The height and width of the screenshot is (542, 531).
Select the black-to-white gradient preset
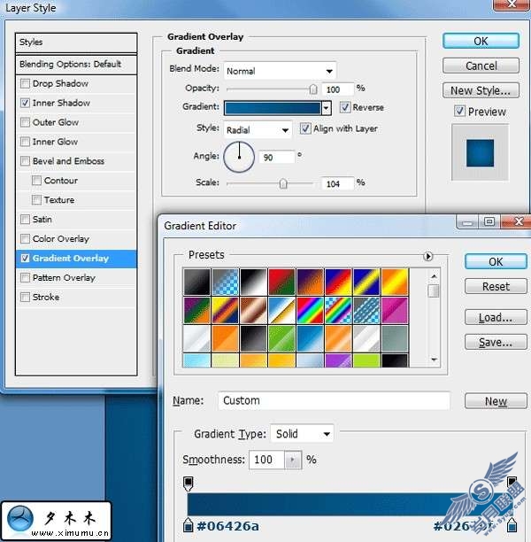pyautogui.click(x=253, y=282)
